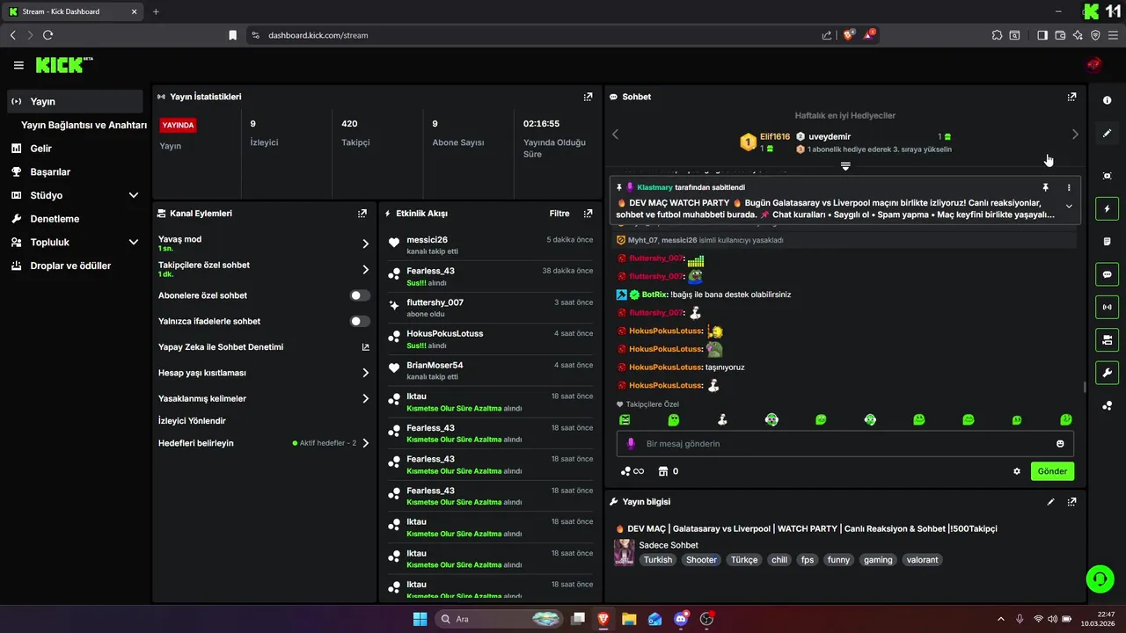Expand the pinned message with its down chevron
1126x633 pixels.
pos(1069,207)
